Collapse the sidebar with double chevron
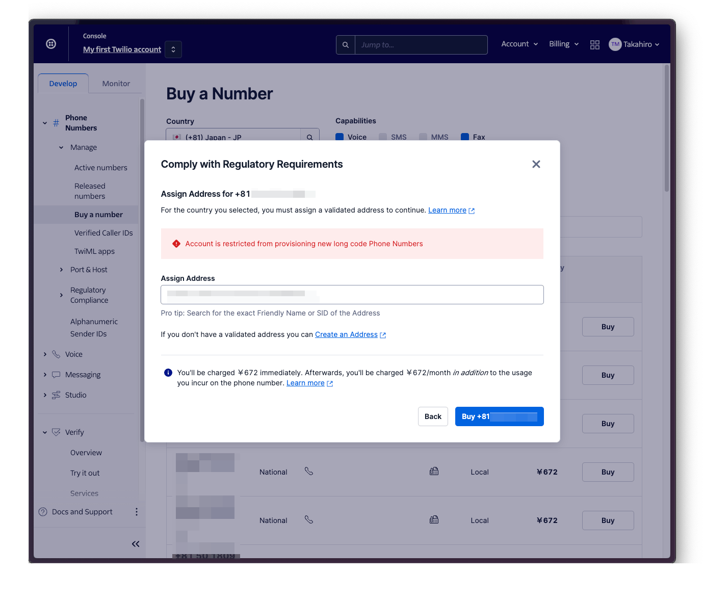The height and width of the screenshot is (601, 704). click(x=136, y=544)
